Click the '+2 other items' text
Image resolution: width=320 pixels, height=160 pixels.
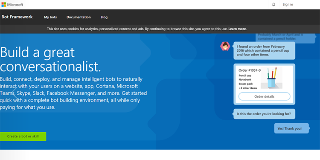[x=248, y=88]
